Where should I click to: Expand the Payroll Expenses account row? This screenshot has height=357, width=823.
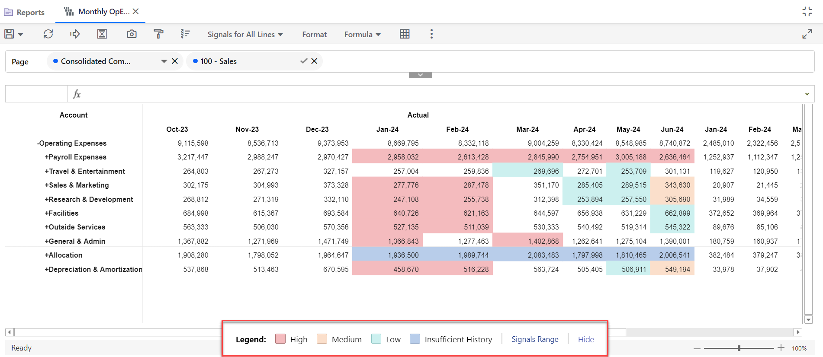point(46,157)
